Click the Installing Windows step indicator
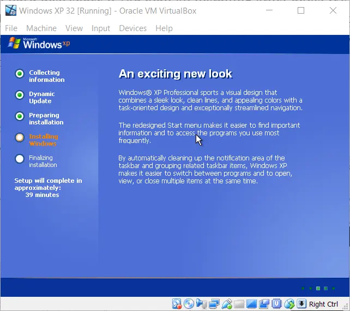Image resolution: width=350 pixels, height=311 pixels. coord(20,137)
